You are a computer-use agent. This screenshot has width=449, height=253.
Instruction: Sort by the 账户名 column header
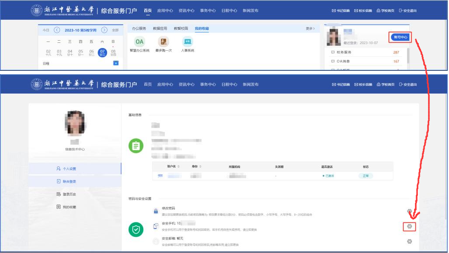click(171, 166)
